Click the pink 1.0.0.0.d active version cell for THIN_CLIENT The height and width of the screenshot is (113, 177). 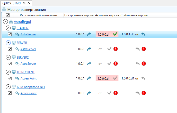[x=103, y=78]
